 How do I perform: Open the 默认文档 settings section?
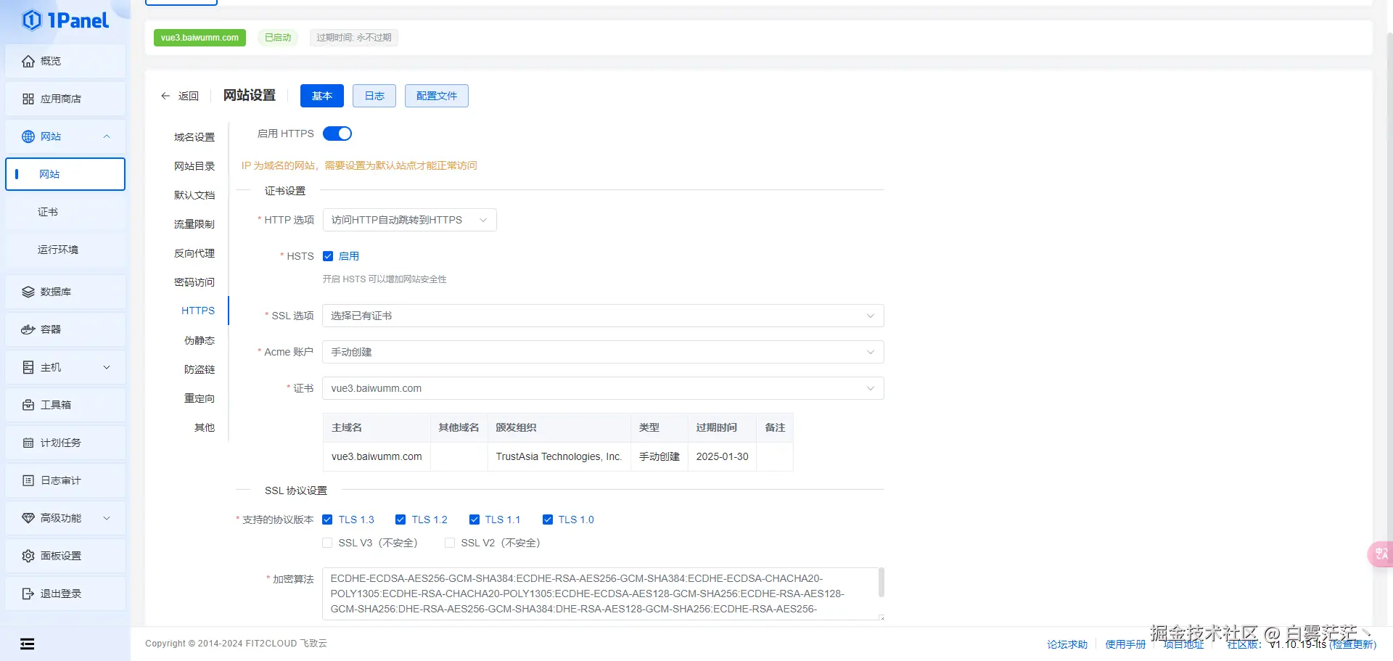[x=194, y=195]
